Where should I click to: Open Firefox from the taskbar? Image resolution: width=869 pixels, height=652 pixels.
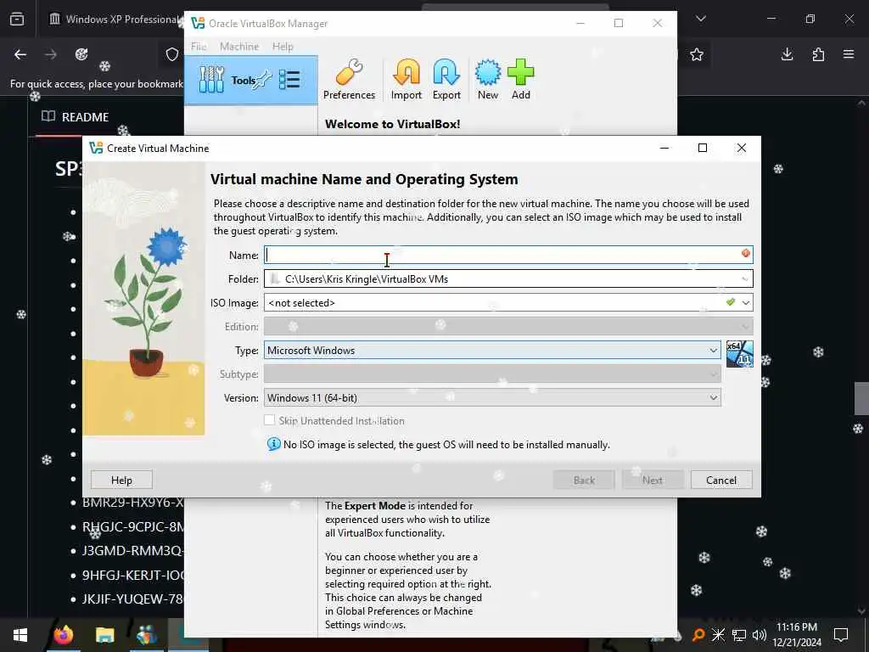click(63, 635)
